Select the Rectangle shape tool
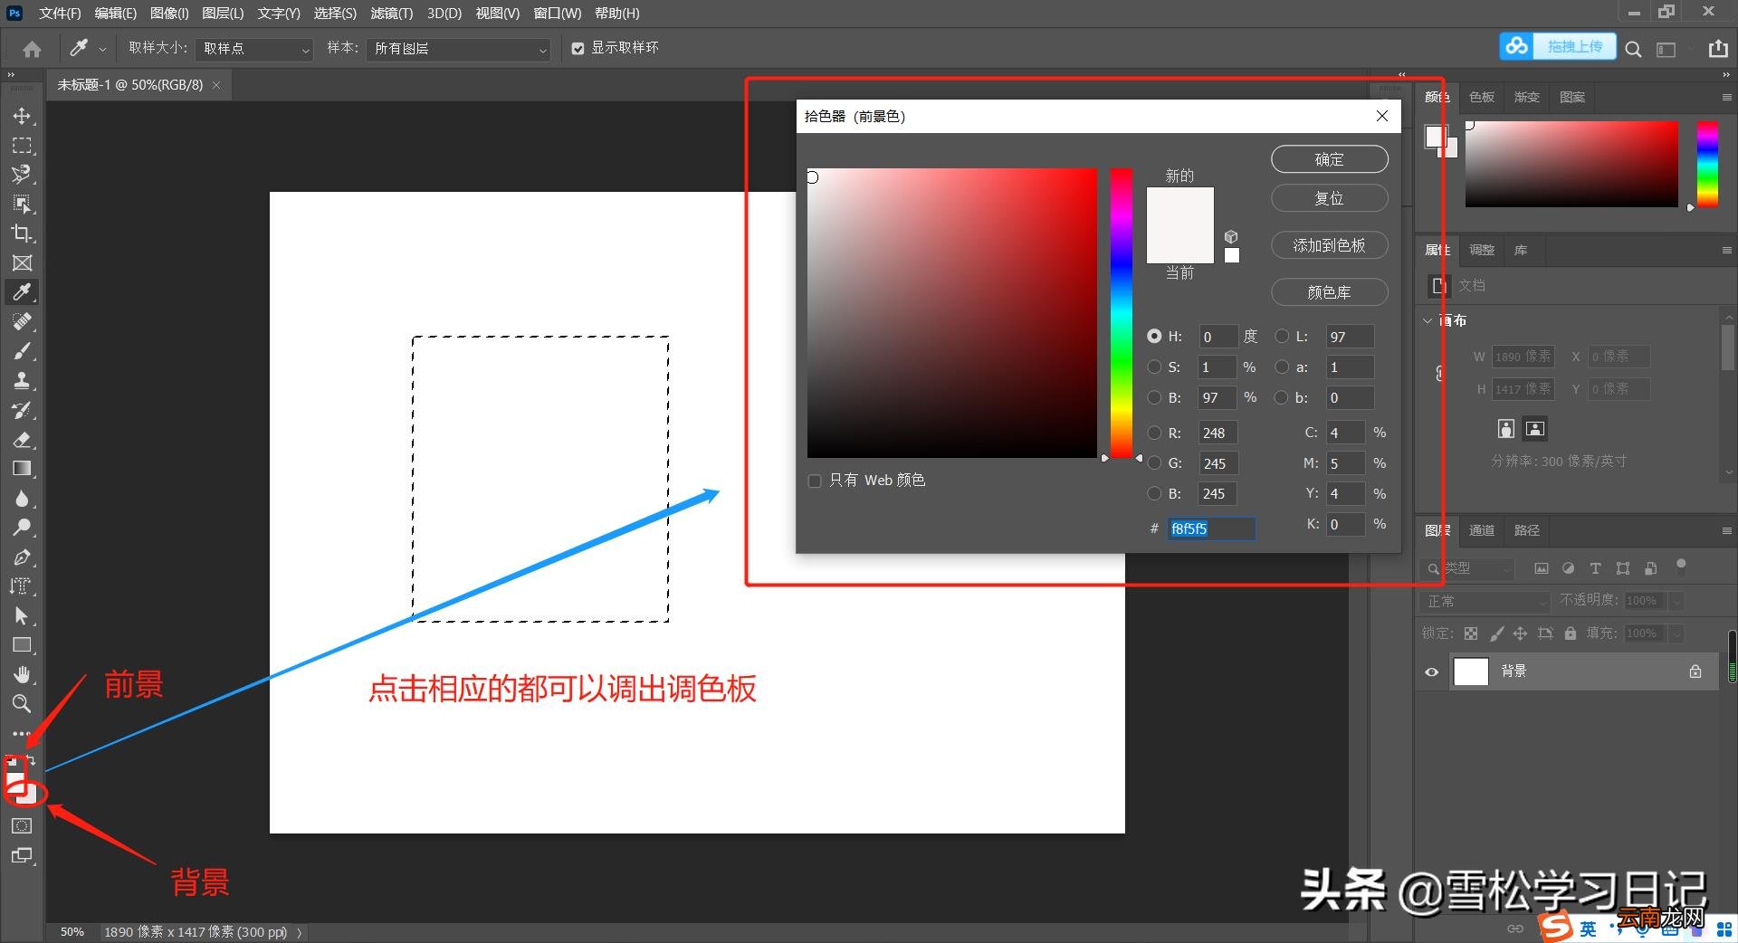Image resolution: width=1738 pixels, height=943 pixels. click(x=22, y=645)
